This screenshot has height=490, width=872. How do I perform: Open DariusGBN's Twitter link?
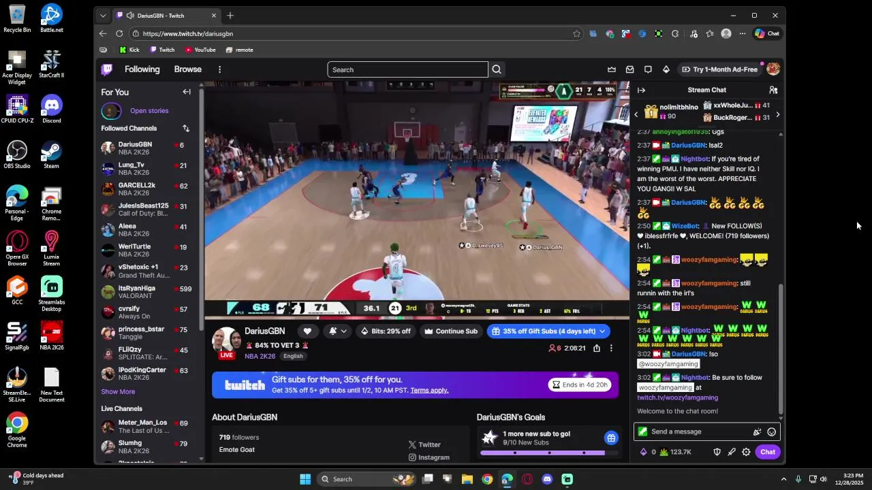click(x=424, y=445)
